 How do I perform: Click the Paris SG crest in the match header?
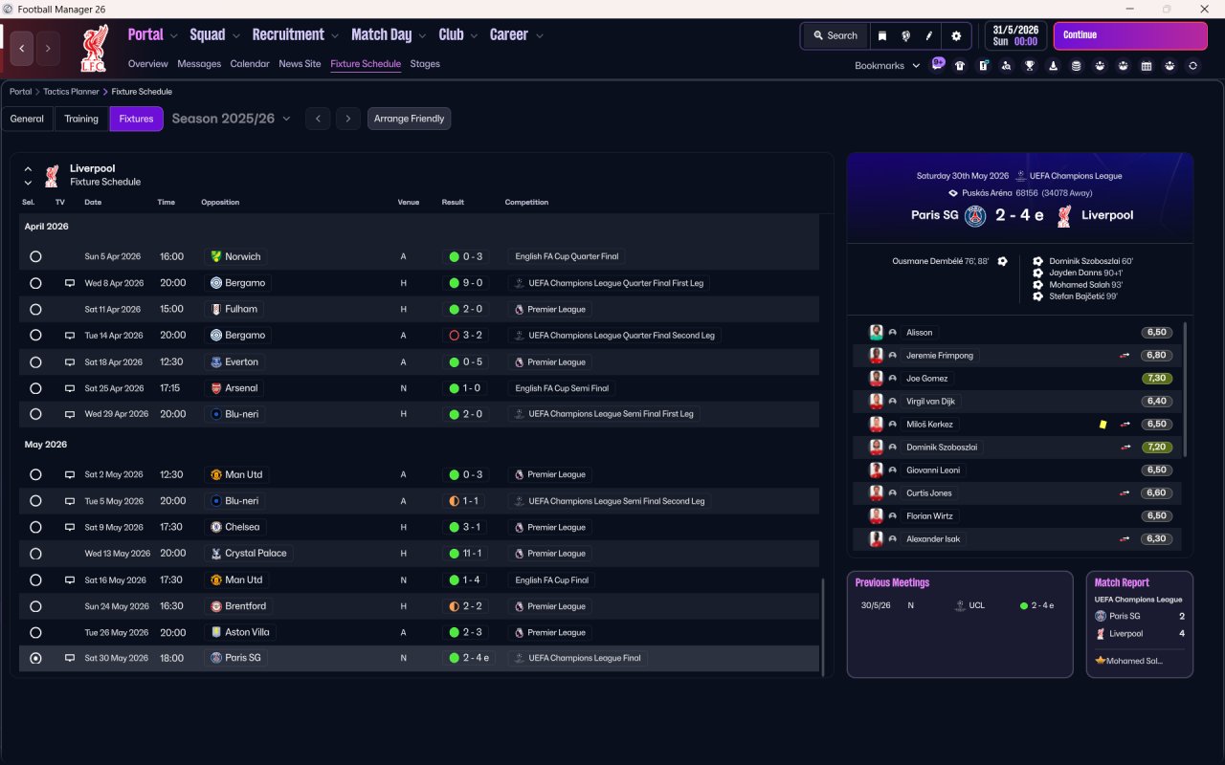[x=975, y=215]
